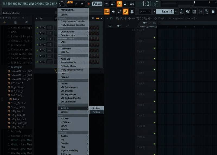This screenshot has width=217, height=155.
Task: Expand the Physical modelling submenu
Action: (x=73, y=151)
